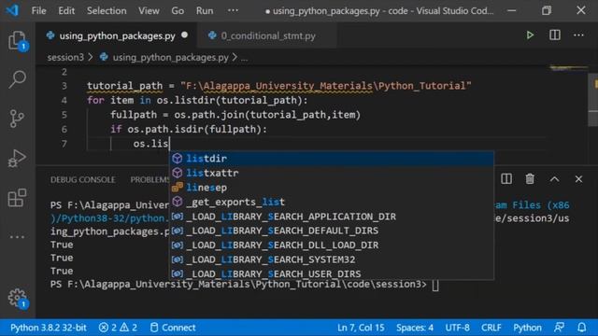
Task: Click line number 6 in gutter
Action: (64, 129)
